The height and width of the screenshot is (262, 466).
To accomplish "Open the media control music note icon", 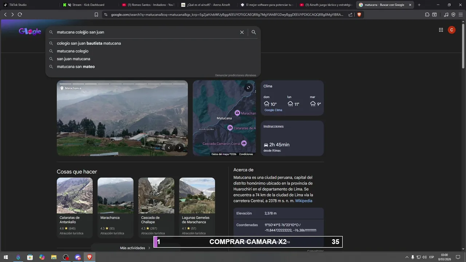I will 446,15.
